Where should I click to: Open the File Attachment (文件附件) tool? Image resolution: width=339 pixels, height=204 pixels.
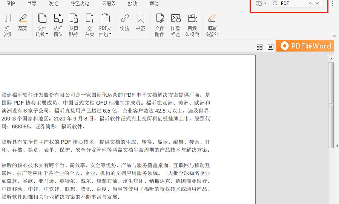(160, 25)
